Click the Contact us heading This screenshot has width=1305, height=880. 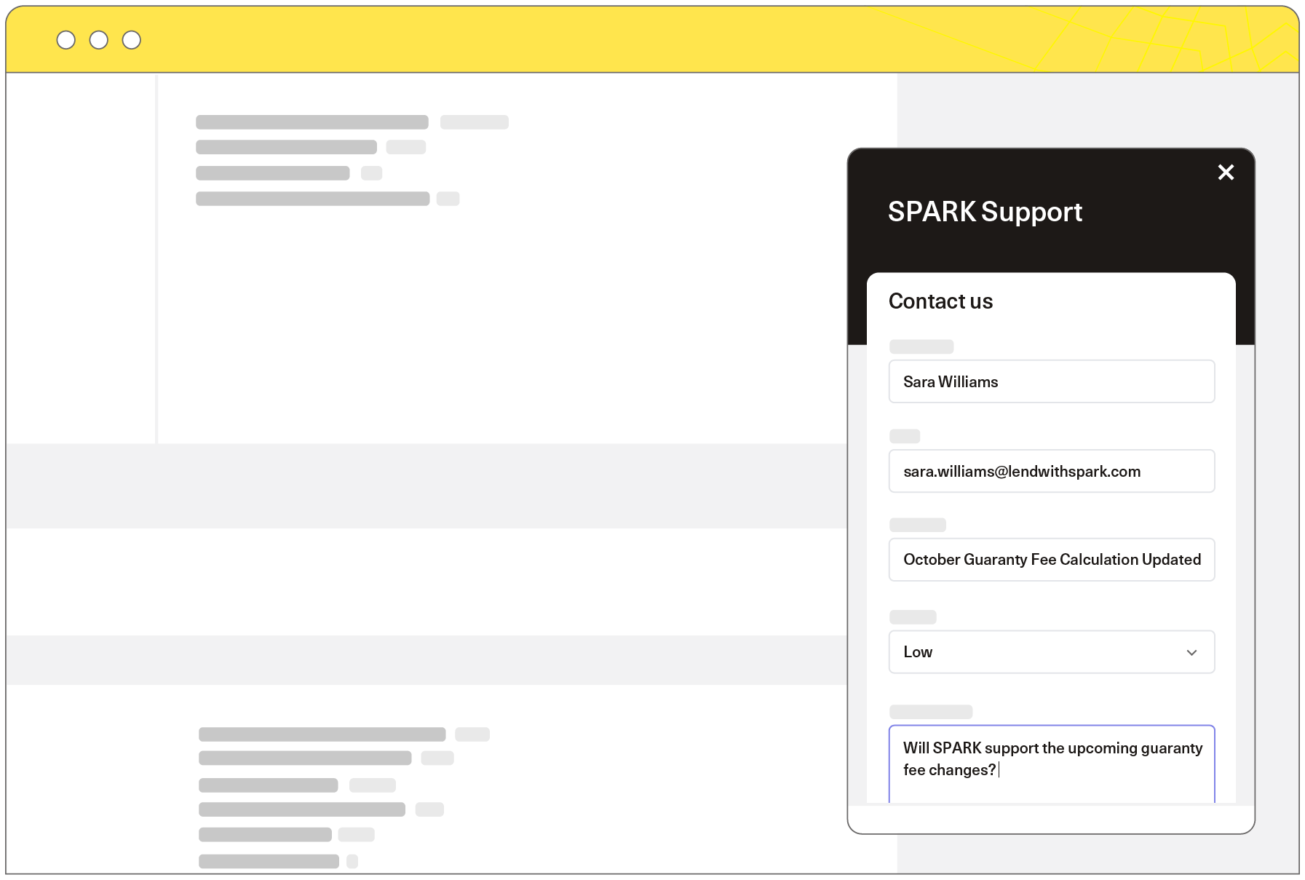(940, 301)
